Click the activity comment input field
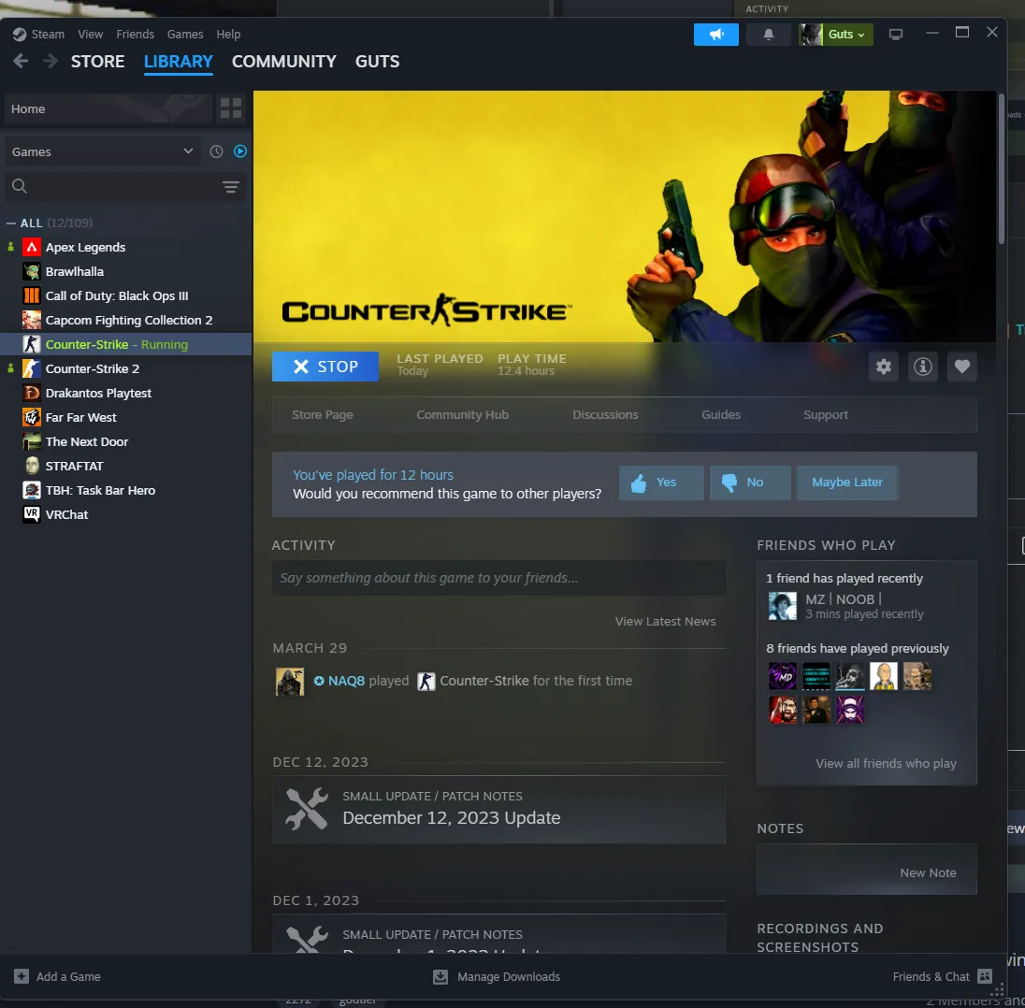The image size is (1025, 1008). coord(498,578)
